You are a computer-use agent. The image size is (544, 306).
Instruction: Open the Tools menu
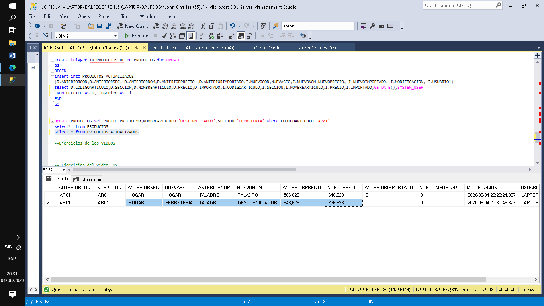(126, 16)
